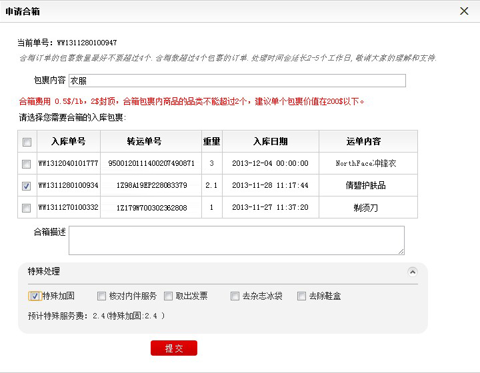The height and width of the screenshot is (373, 480).
Task: Enable the 核对内件服务 option
Action: tap(101, 296)
